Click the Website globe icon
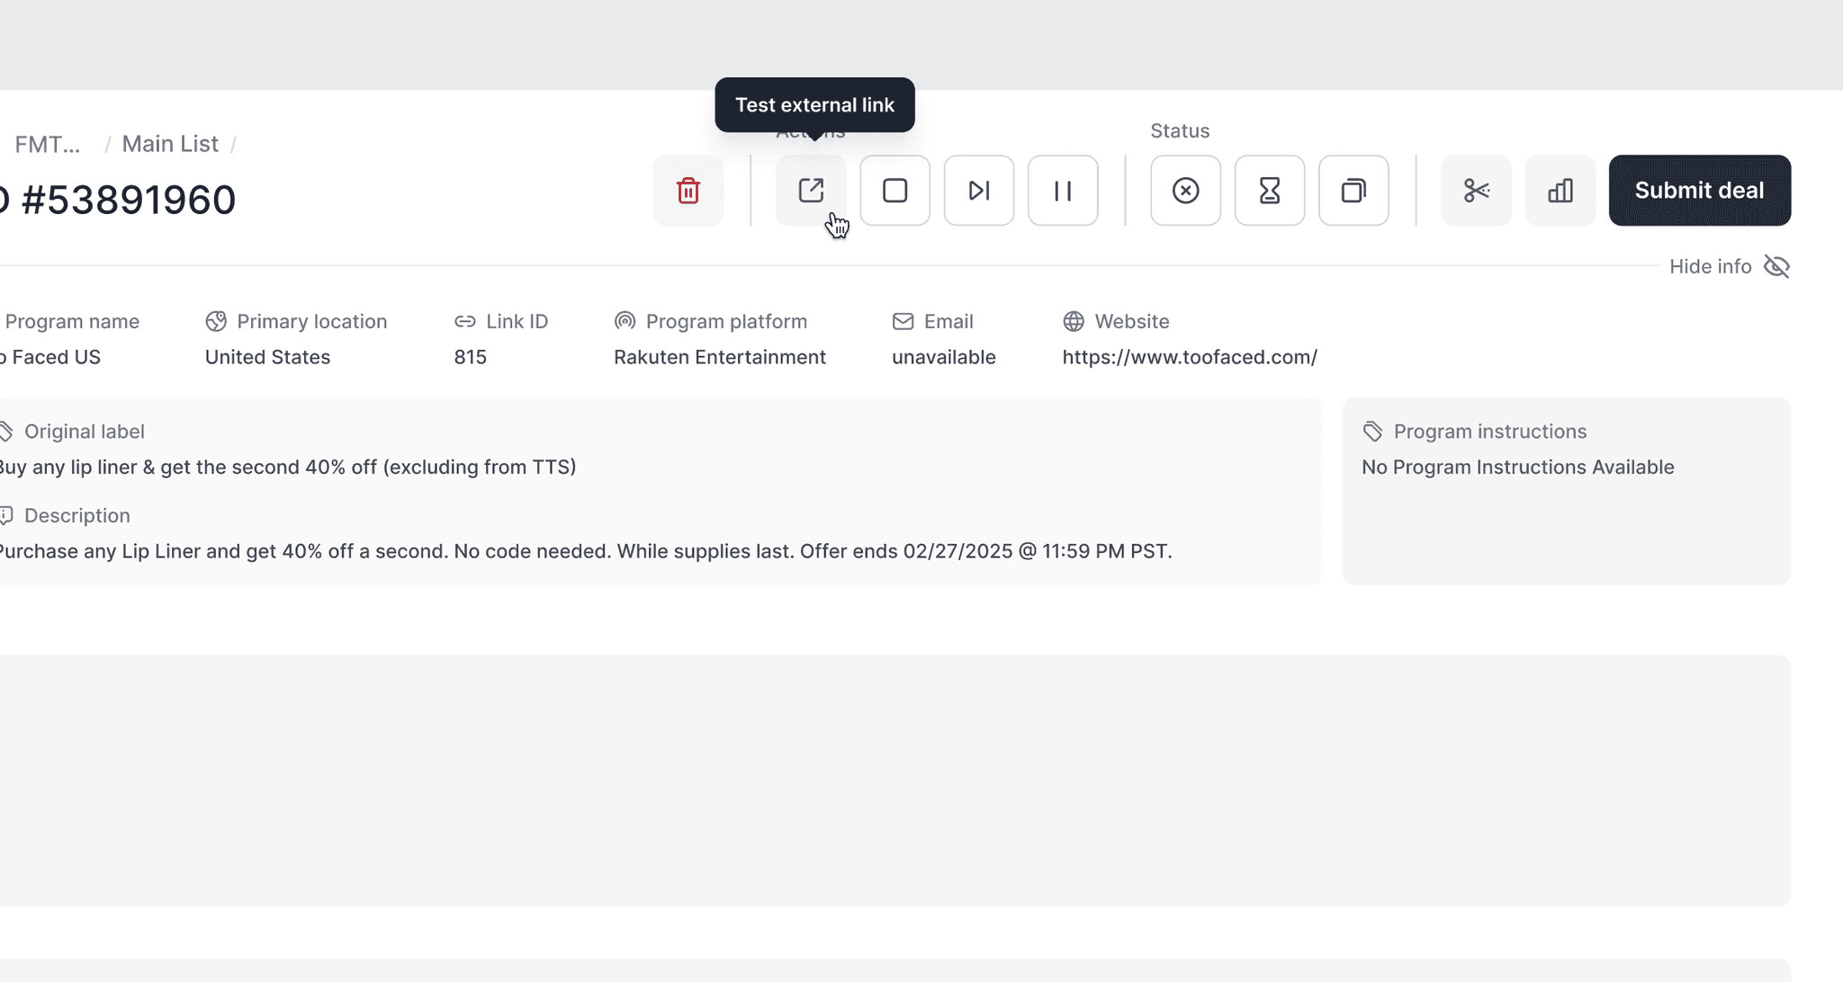 click(1074, 321)
